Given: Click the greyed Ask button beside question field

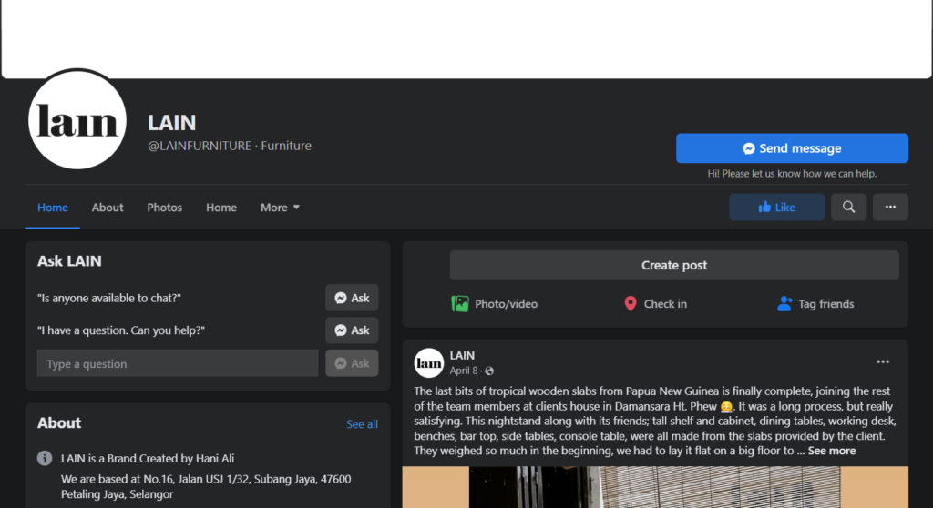Looking at the screenshot, I should [352, 363].
